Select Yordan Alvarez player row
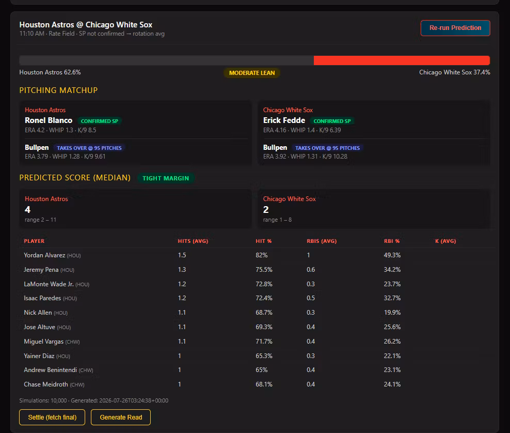The height and width of the screenshot is (433, 510). click(257, 255)
